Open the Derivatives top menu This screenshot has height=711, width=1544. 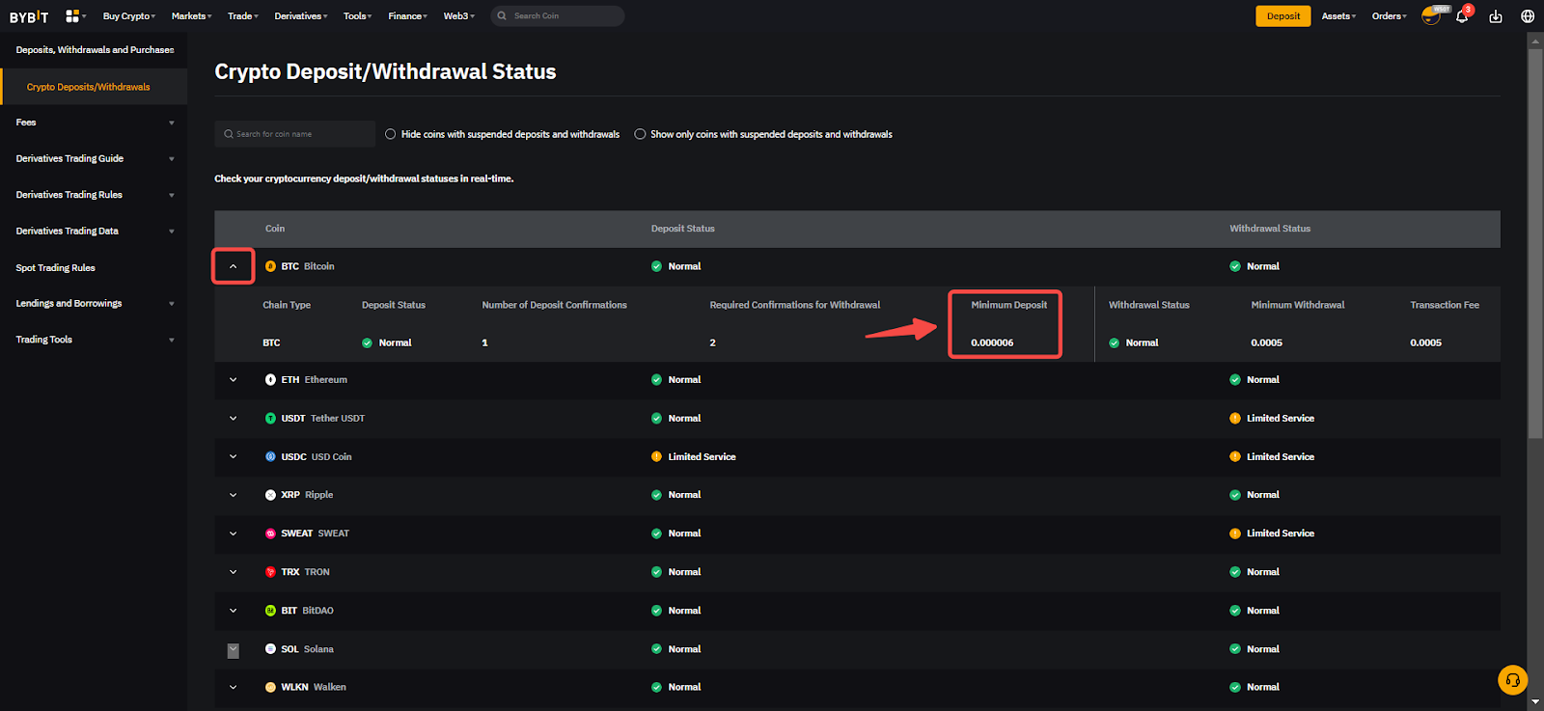point(300,16)
